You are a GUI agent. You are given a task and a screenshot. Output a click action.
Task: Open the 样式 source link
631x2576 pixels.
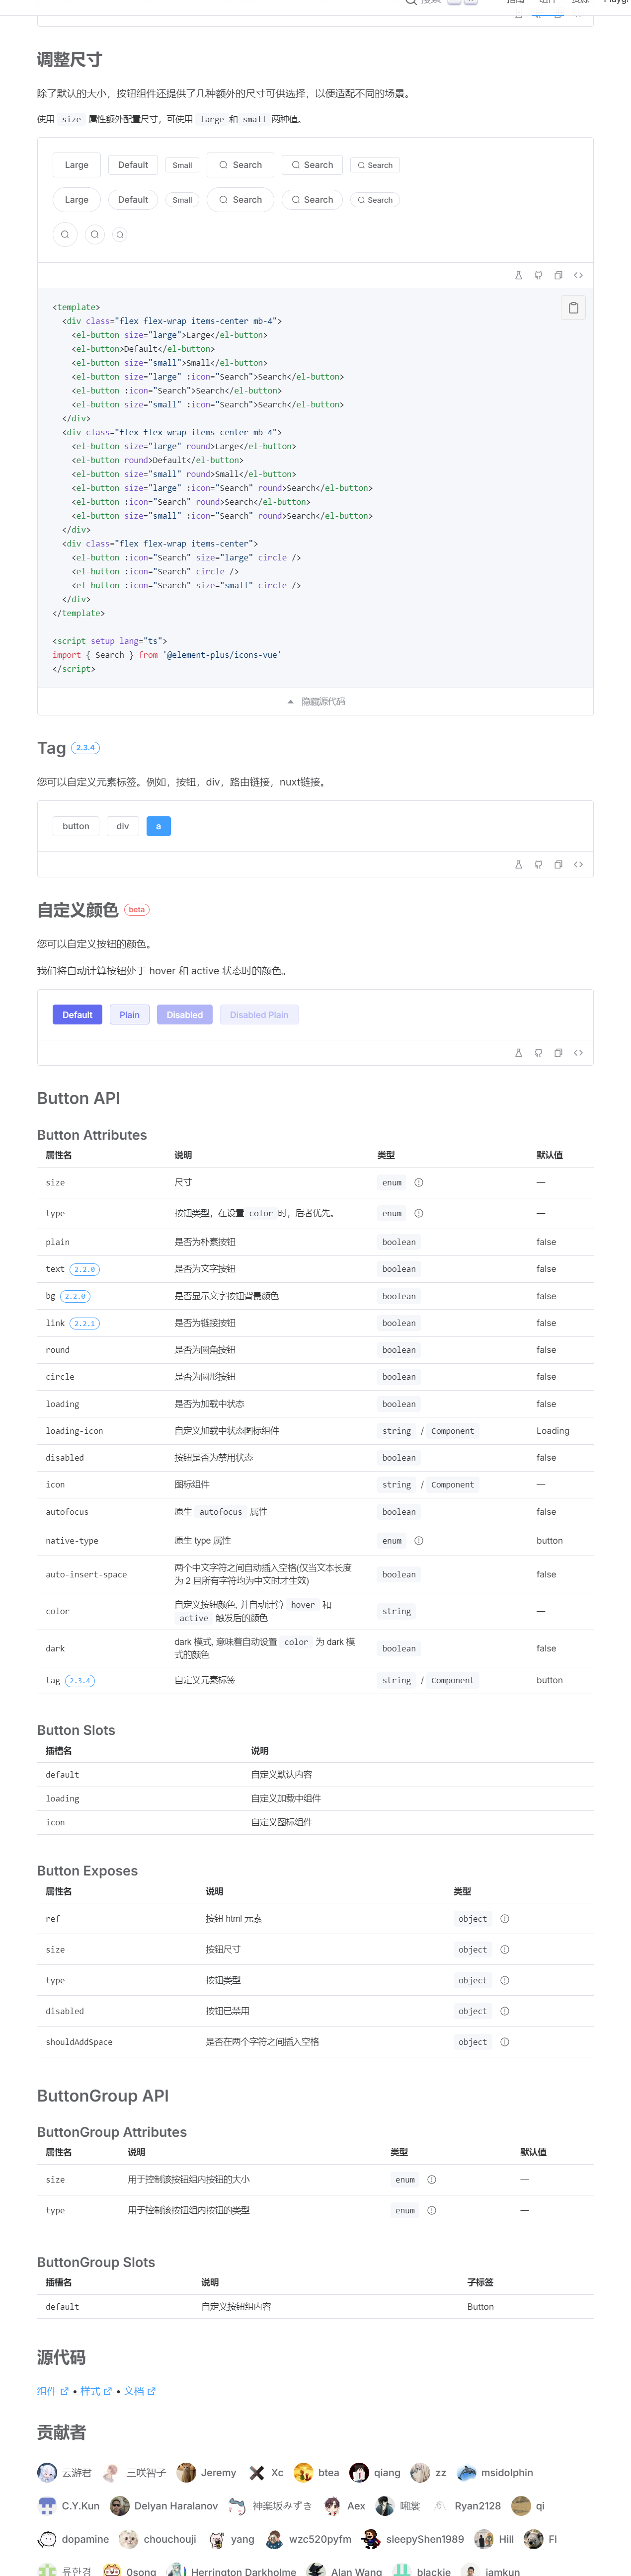pos(96,2391)
